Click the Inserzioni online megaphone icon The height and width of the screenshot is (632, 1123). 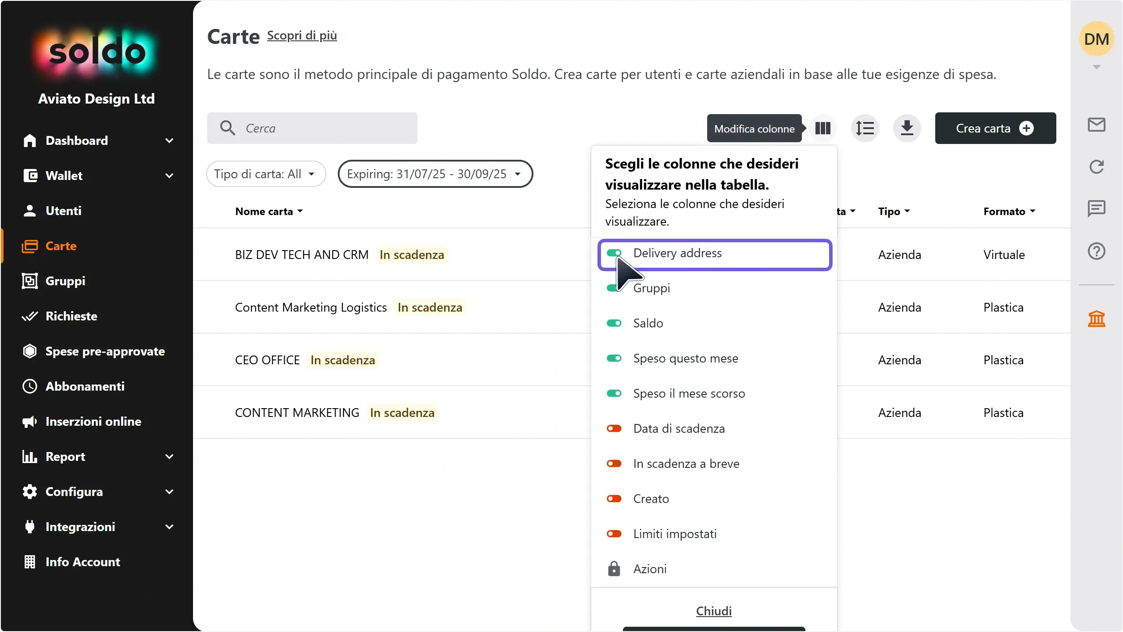[30, 421]
